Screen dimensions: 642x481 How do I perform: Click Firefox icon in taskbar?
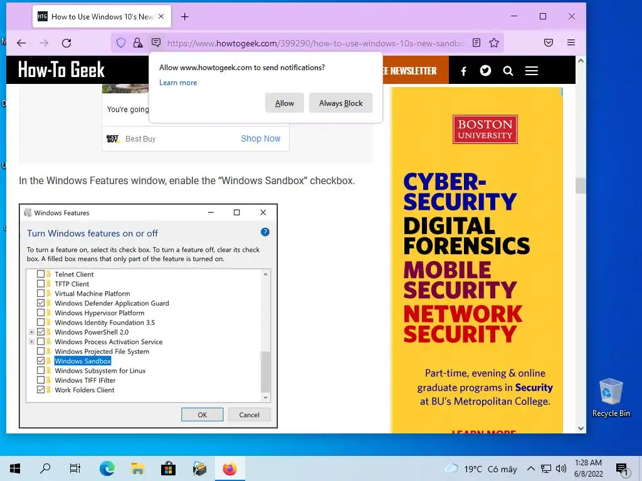[x=229, y=468]
